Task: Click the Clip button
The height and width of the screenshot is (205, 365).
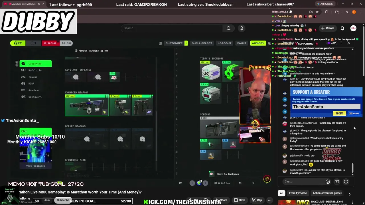Action: click(257, 200)
